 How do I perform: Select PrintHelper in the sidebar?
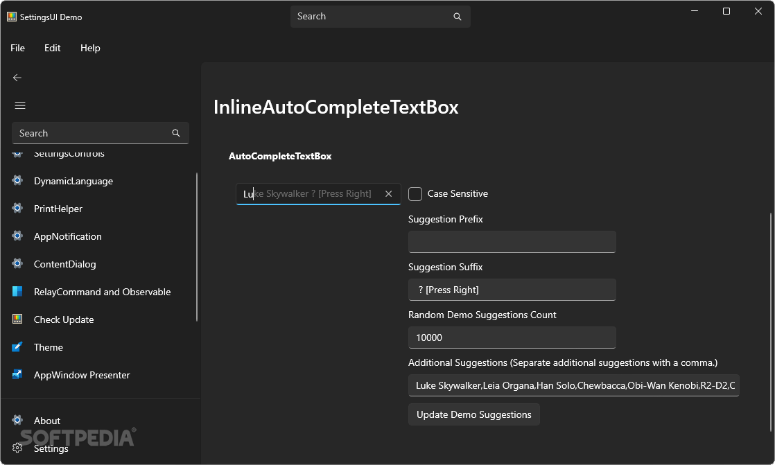pos(99,209)
